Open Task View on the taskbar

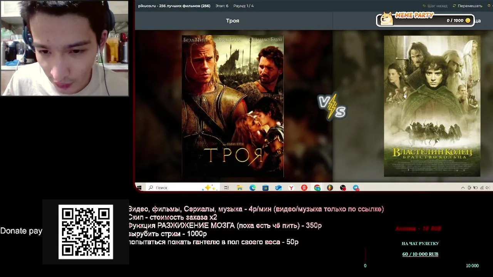226,188
